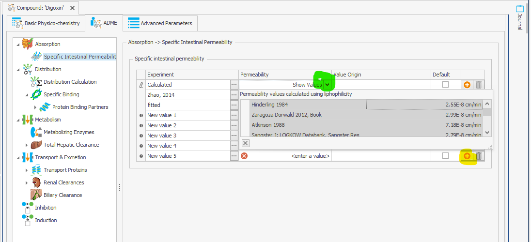This screenshot has width=531, height=242.
Task: Collapse the Distribution tree node
Action: pyautogui.click(x=18, y=69)
